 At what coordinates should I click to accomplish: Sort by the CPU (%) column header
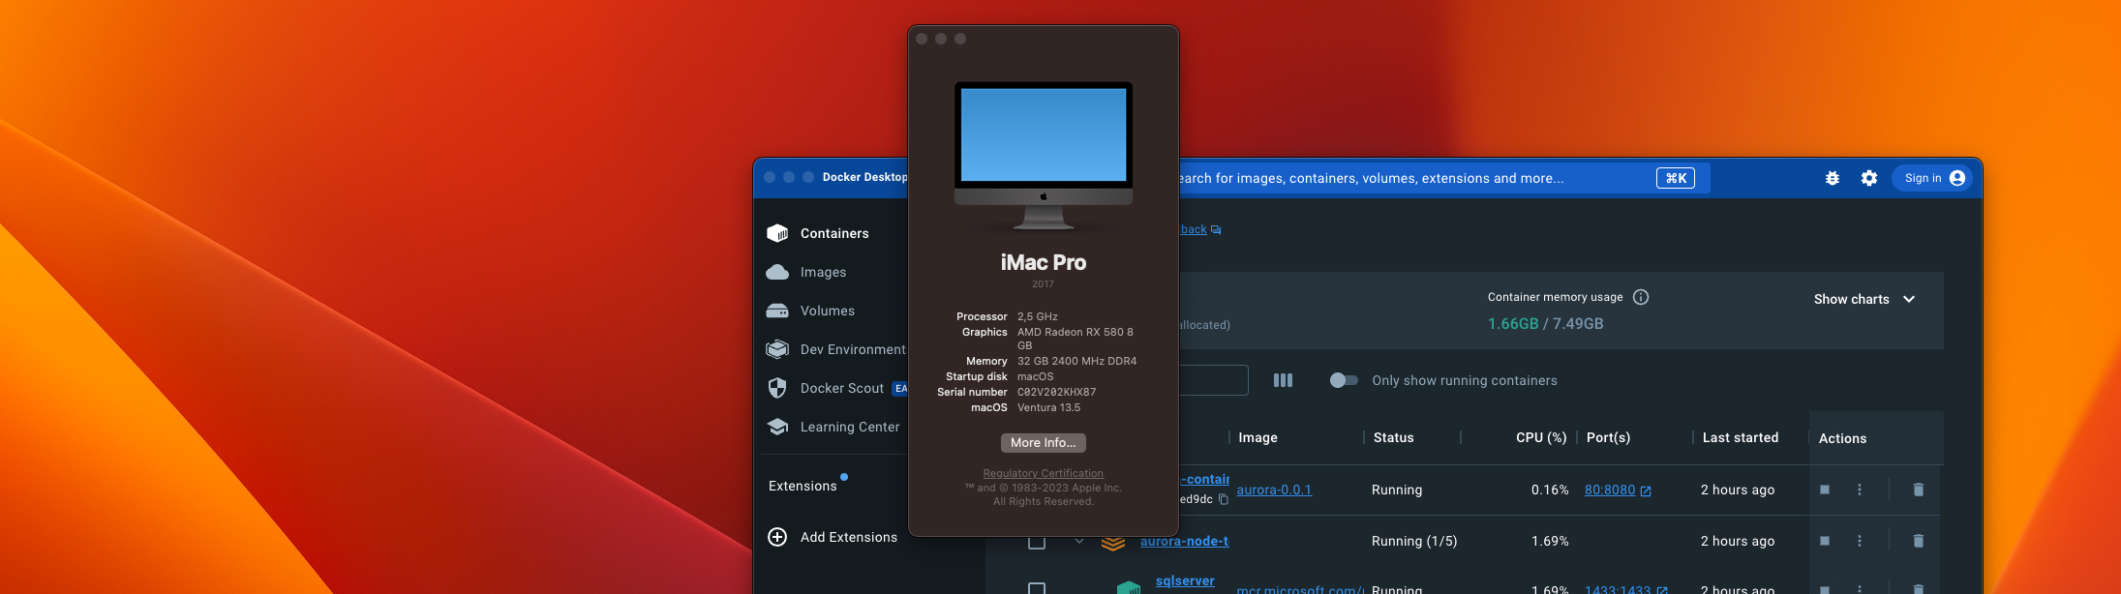tap(1541, 437)
